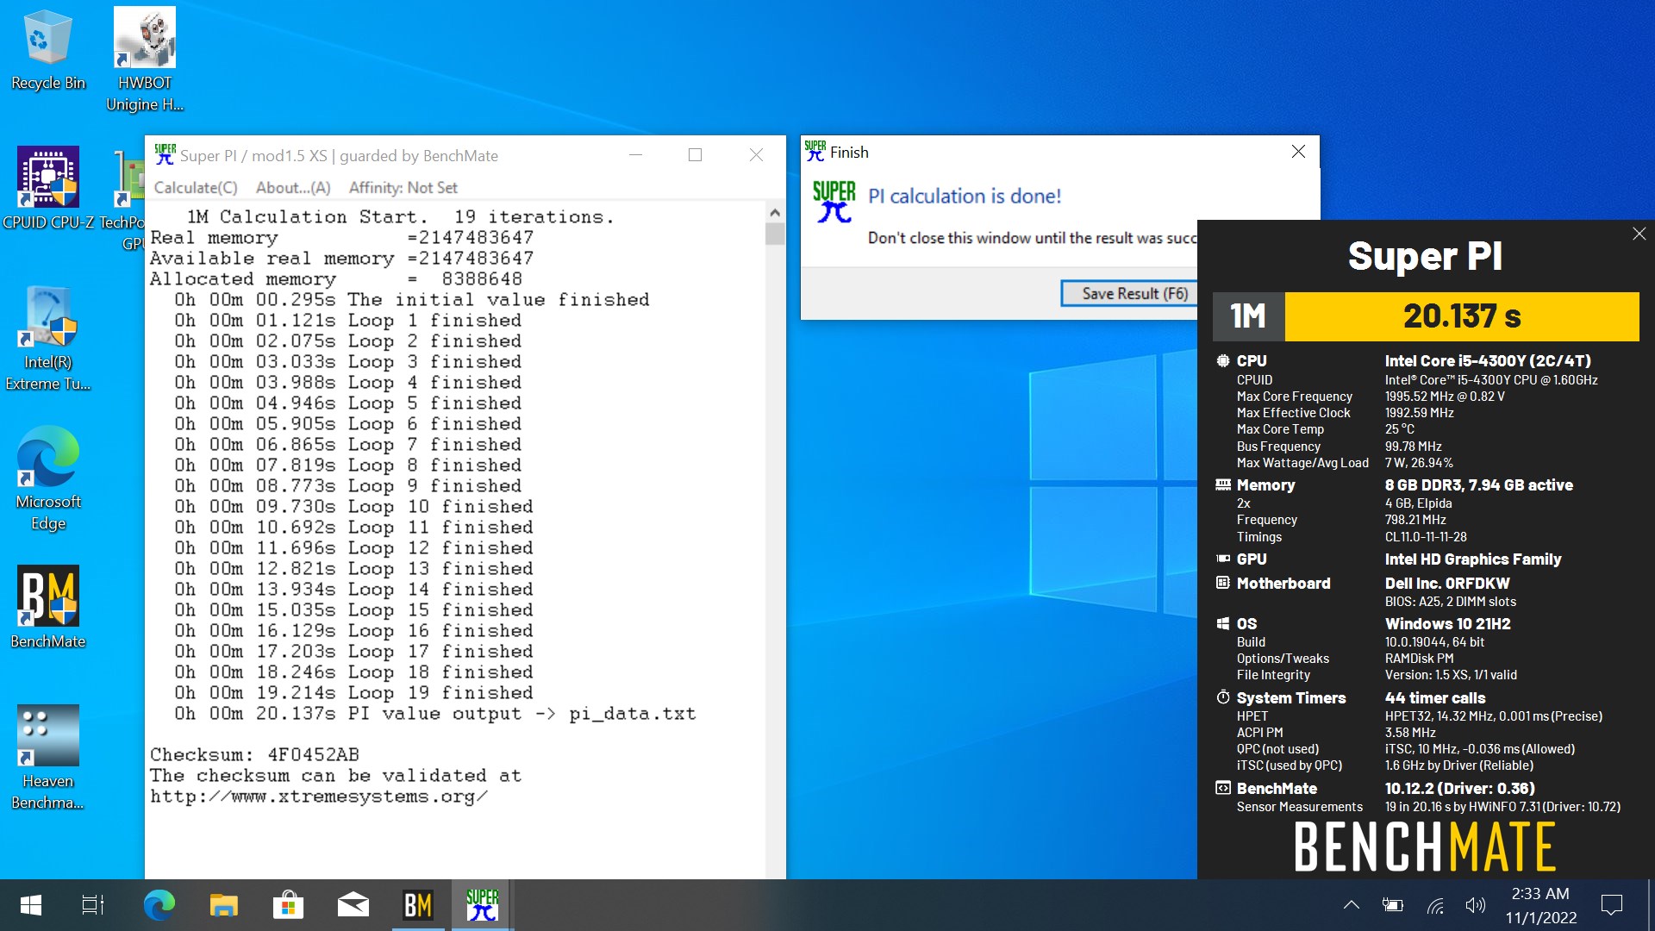Launch Edge from the taskbar
This screenshot has width=1655, height=931.
pyautogui.click(x=159, y=905)
